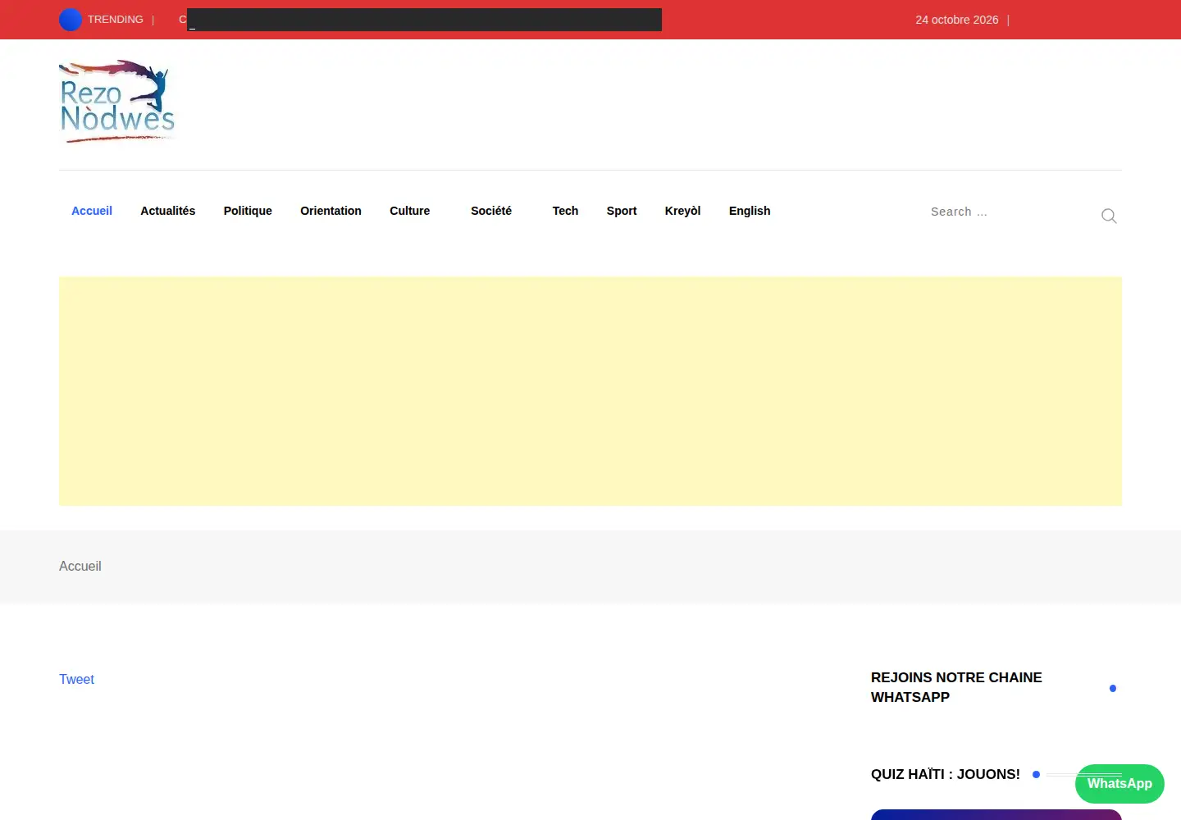Expand the Société menu
This screenshot has height=820, width=1181.
coord(491,211)
